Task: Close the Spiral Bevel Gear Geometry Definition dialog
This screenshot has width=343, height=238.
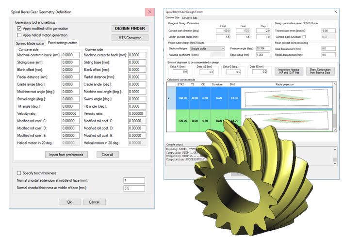Action: (x=148, y=11)
